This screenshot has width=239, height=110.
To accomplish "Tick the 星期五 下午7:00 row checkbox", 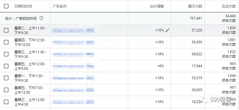I will [6, 90].
